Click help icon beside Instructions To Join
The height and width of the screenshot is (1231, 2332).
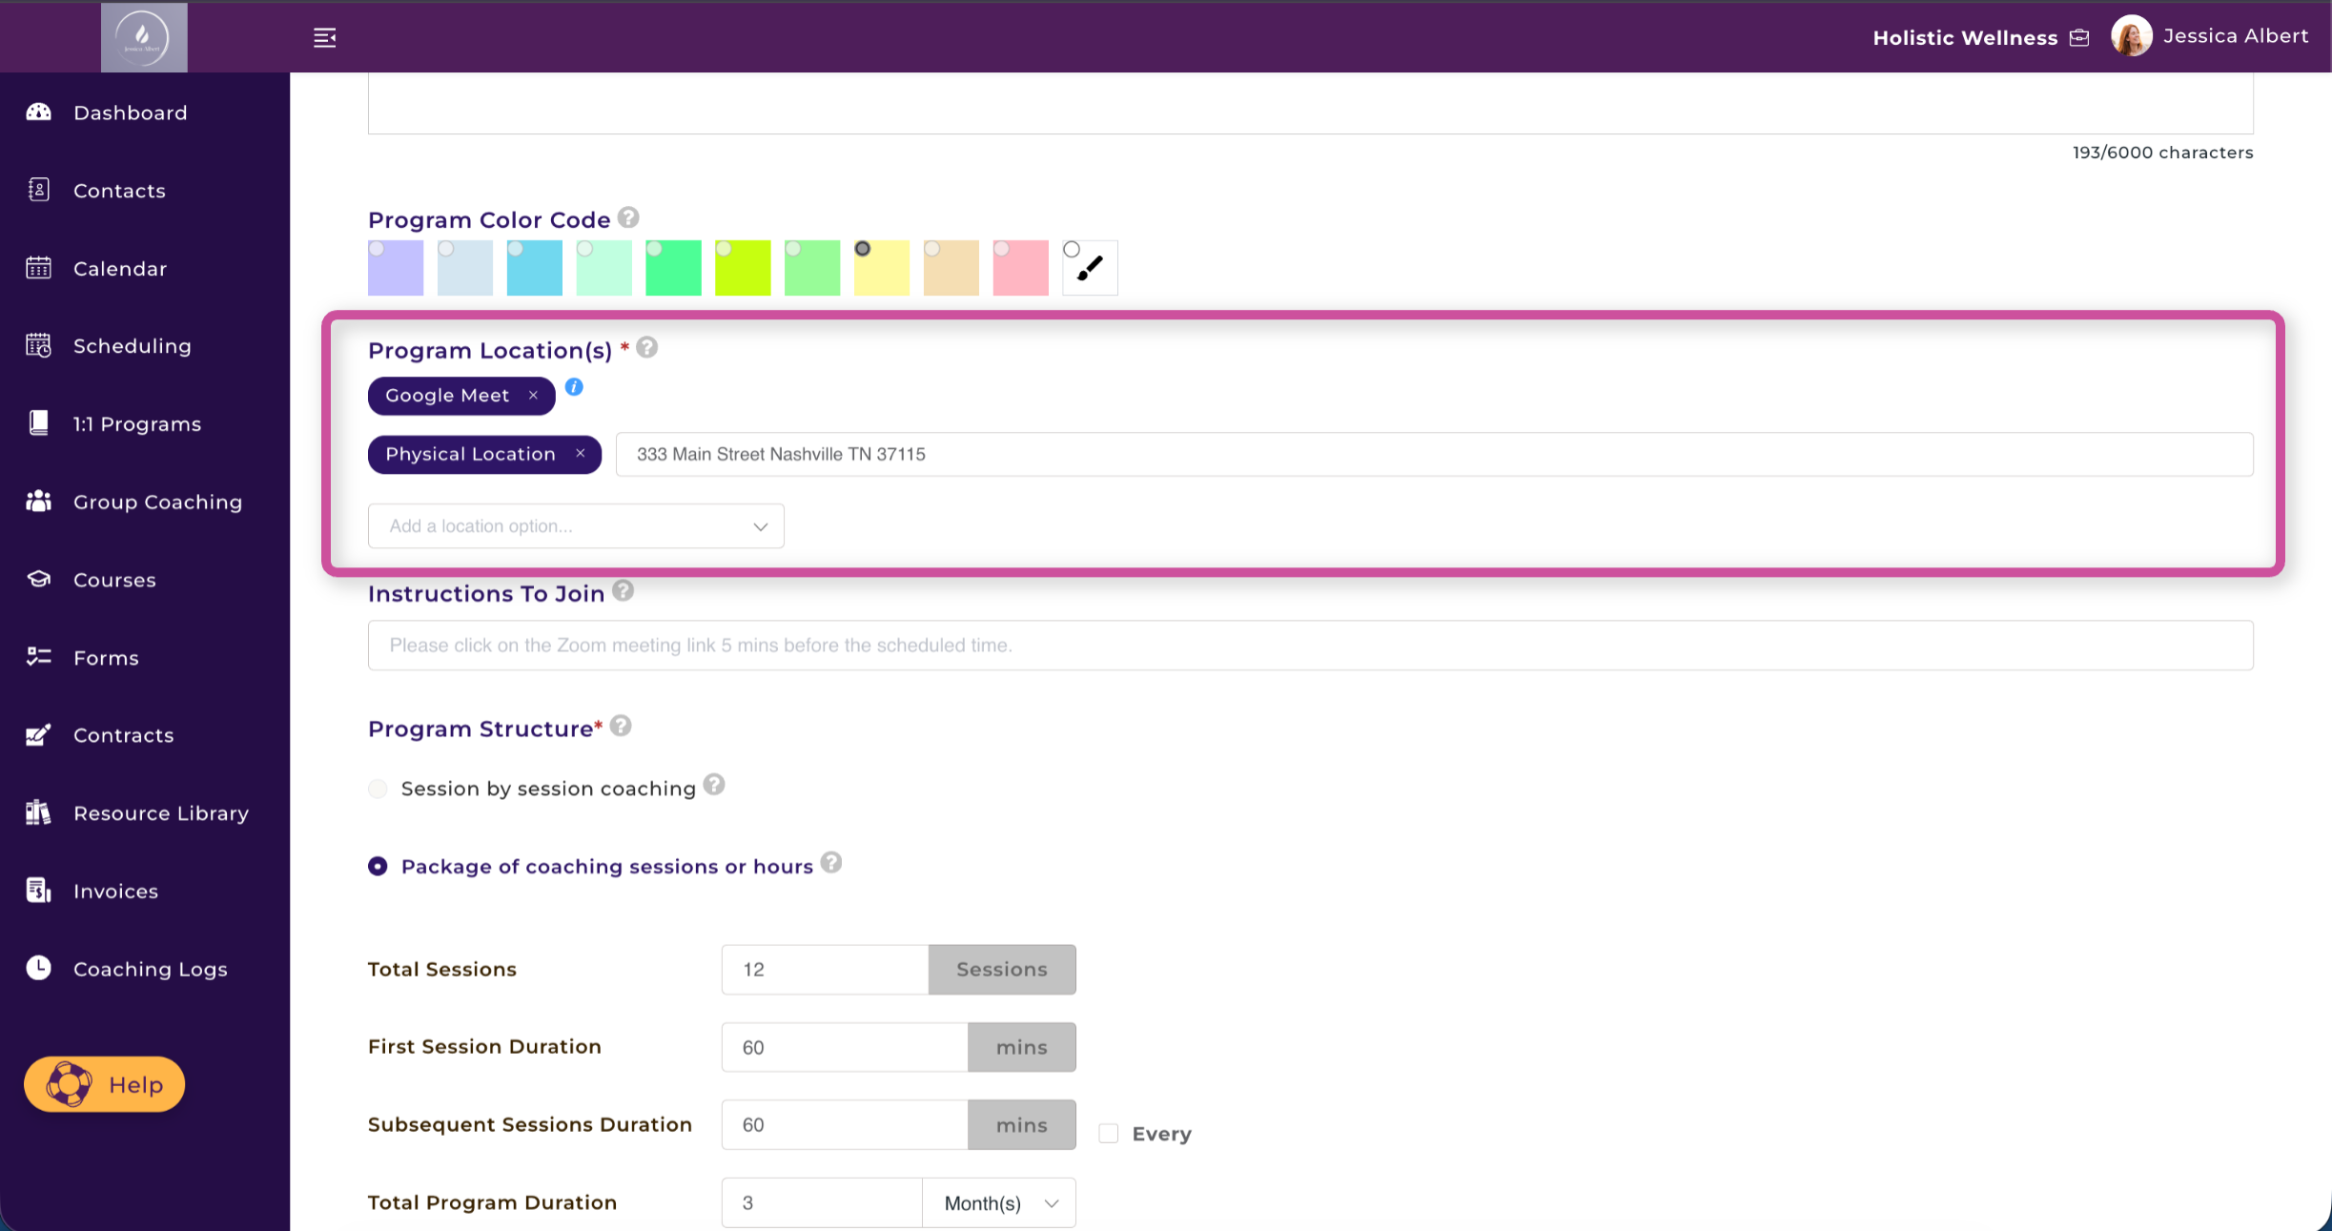(624, 591)
